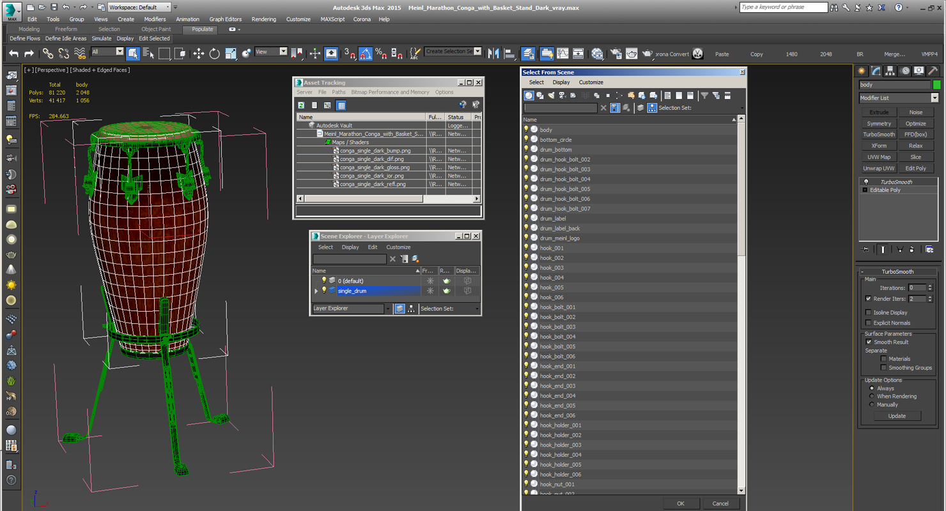Open Paths menu in Asset Tracking
Image resolution: width=946 pixels, height=511 pixels.
tap(338, 92)
